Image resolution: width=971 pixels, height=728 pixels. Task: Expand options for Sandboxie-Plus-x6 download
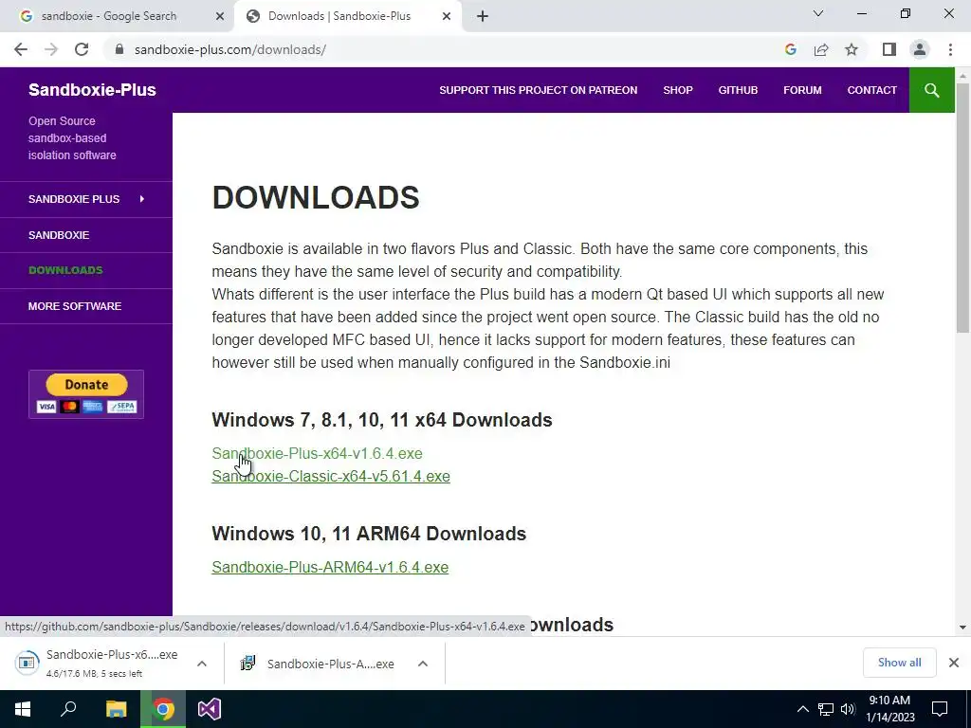(202, 664)
